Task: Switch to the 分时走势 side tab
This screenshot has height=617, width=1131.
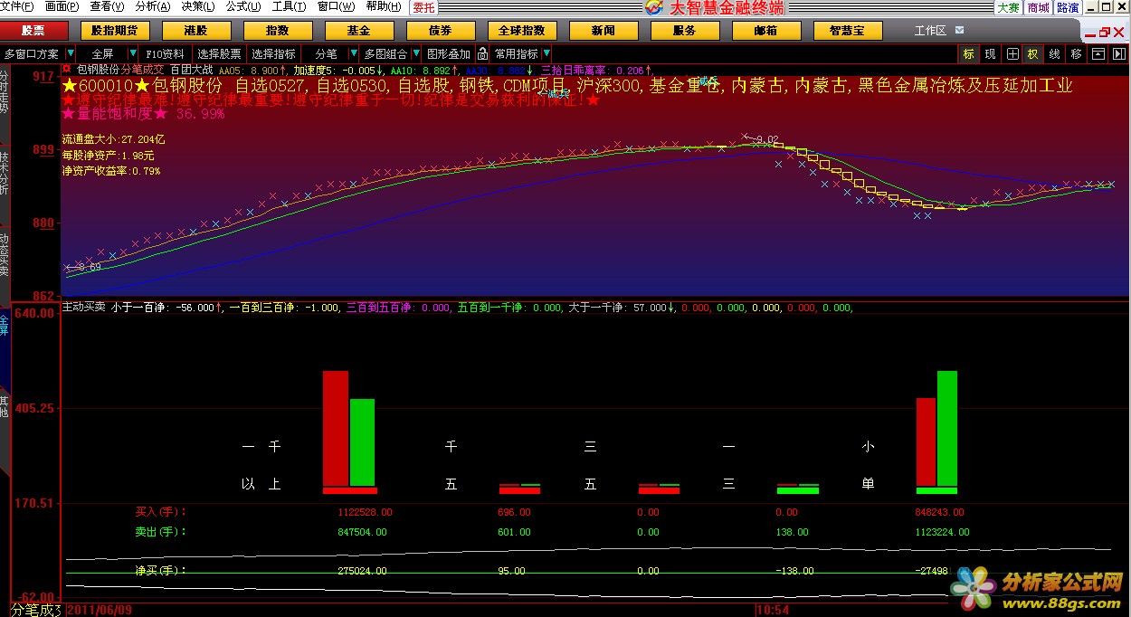Action: click(5, 91)
